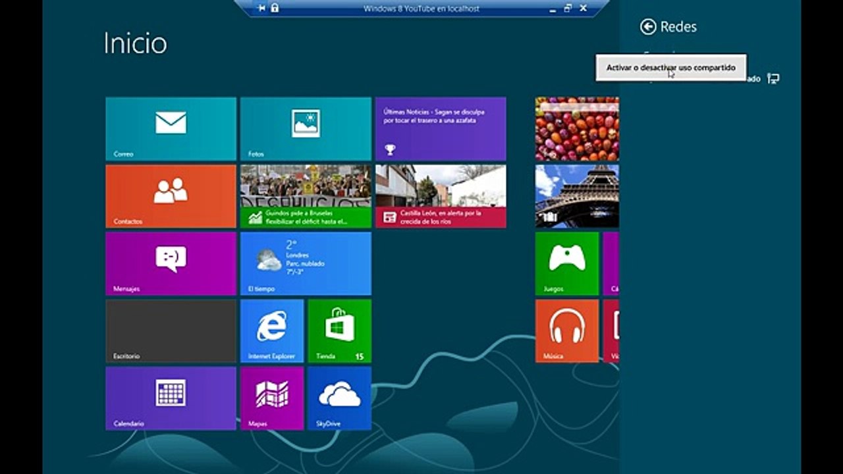
Task: Open the SkyDrive tile
Action: 340,399
